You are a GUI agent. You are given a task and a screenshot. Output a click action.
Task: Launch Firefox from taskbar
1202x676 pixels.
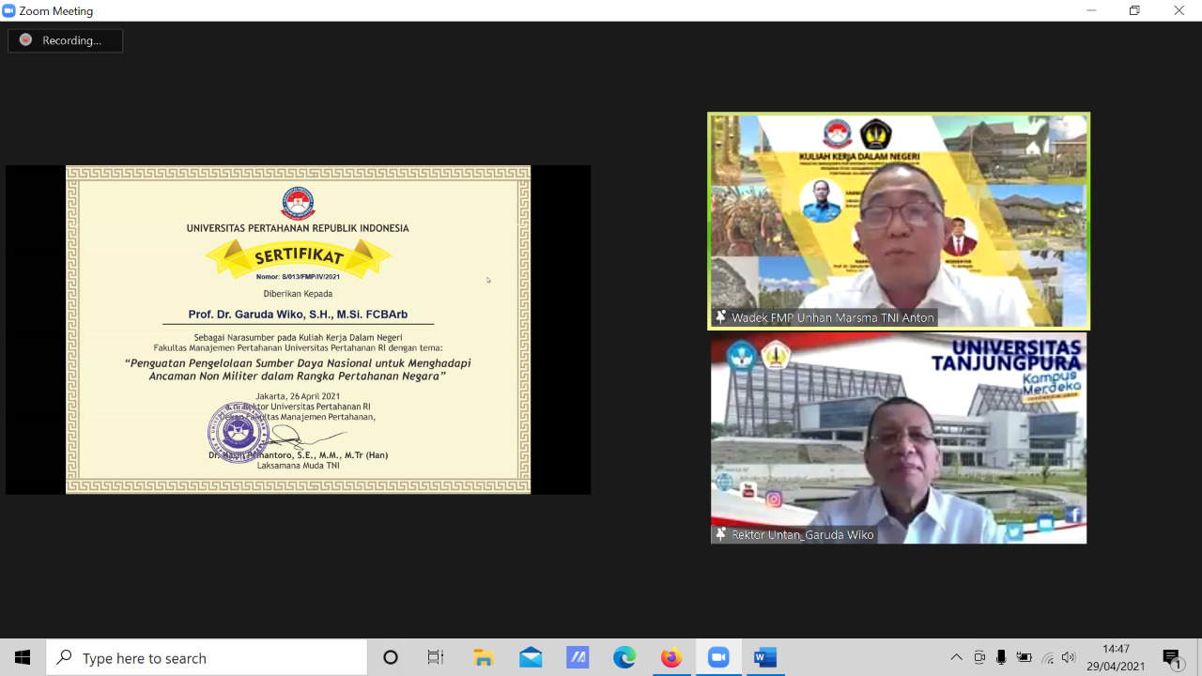(x=671, y=658)
